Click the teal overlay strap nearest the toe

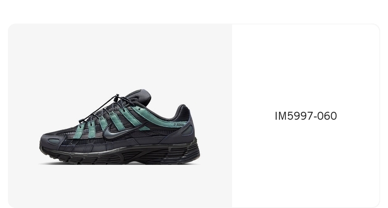(79, 131)
